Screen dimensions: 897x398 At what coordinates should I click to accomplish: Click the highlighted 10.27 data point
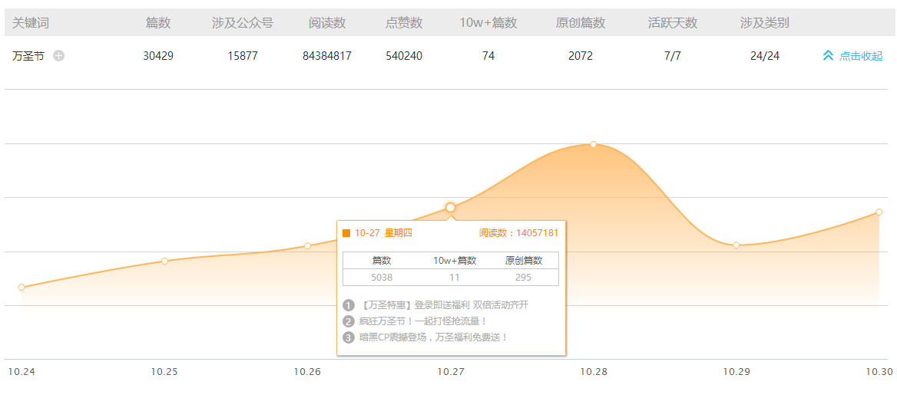(x=450, y=208)
